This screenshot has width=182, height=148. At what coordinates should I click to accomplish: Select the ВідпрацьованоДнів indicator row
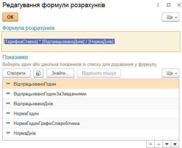tap(91, 104)
